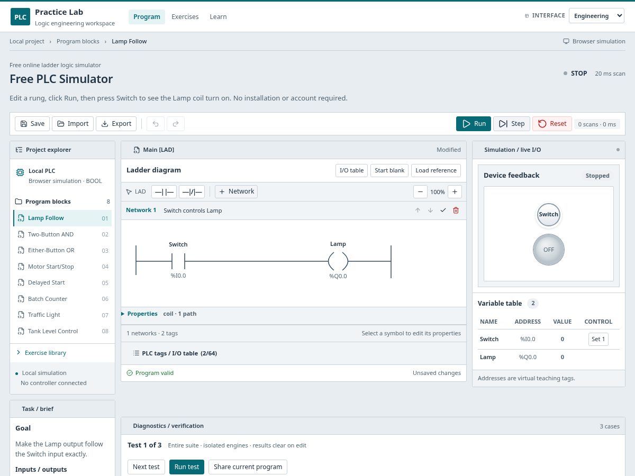This screenshot has height=476, width=635.
Task: Click the Lamp OFF indicator
Action: pyautogui.click(x=548, y=250)
